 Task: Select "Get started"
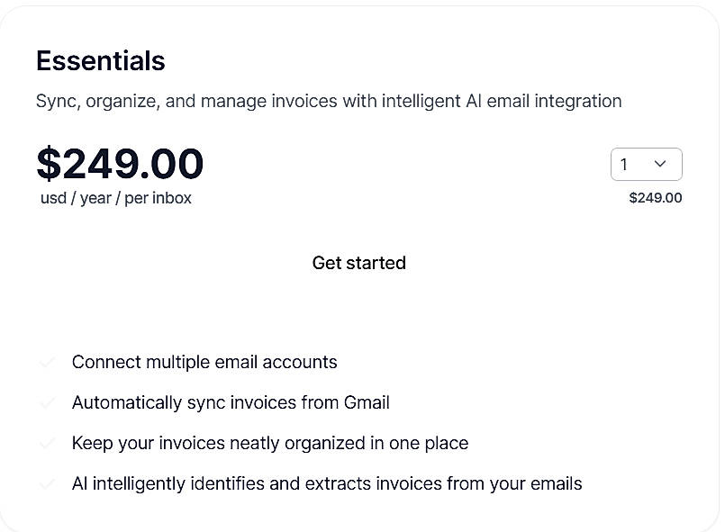[x=358, y=263]
